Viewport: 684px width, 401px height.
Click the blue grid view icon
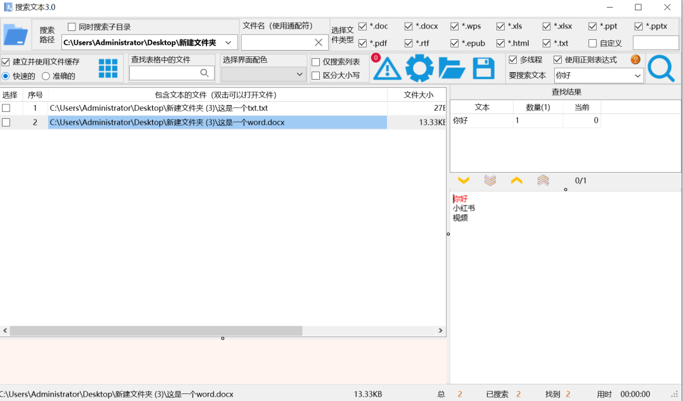click(108, 68)
